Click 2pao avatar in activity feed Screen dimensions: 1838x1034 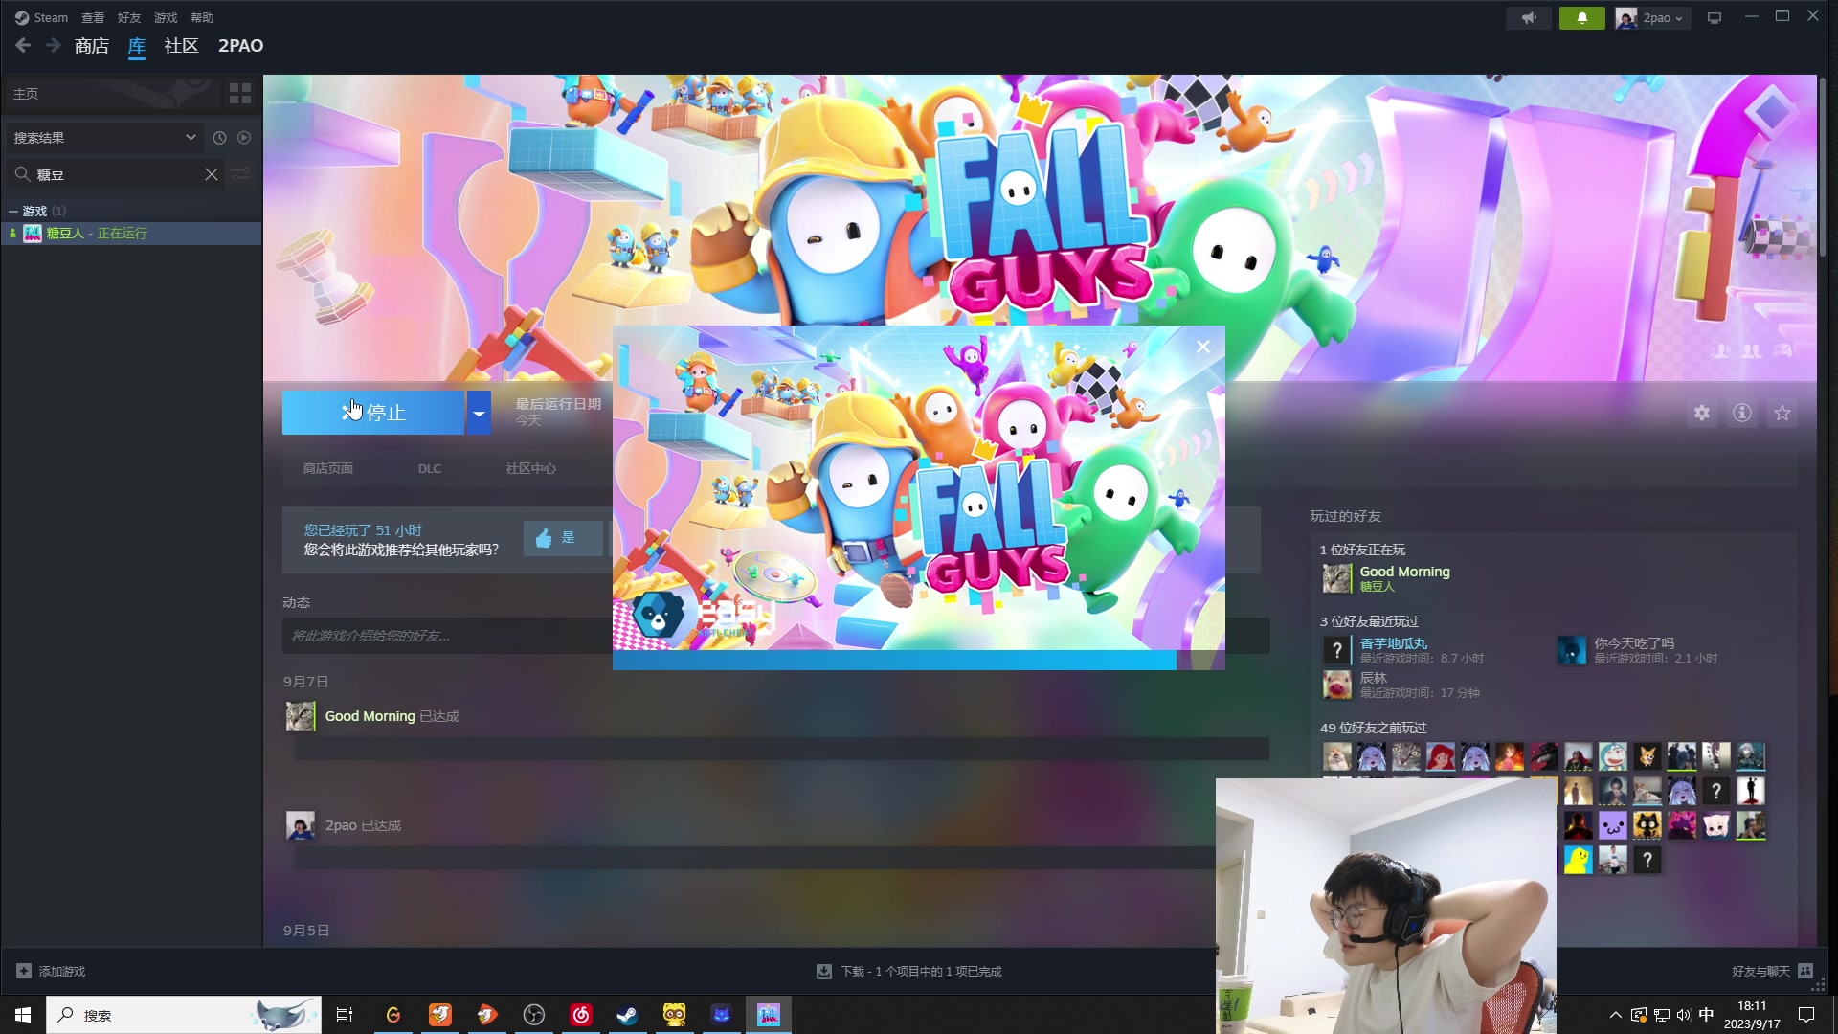click(x=301, y=825)
